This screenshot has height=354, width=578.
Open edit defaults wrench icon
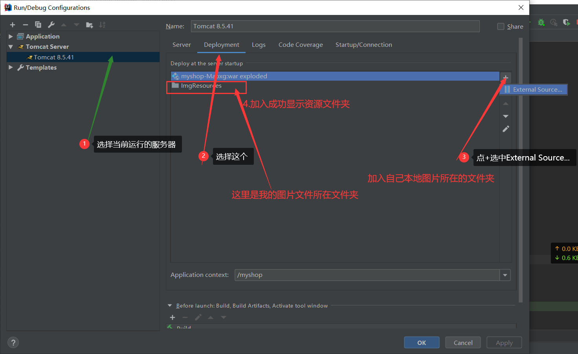51,25
